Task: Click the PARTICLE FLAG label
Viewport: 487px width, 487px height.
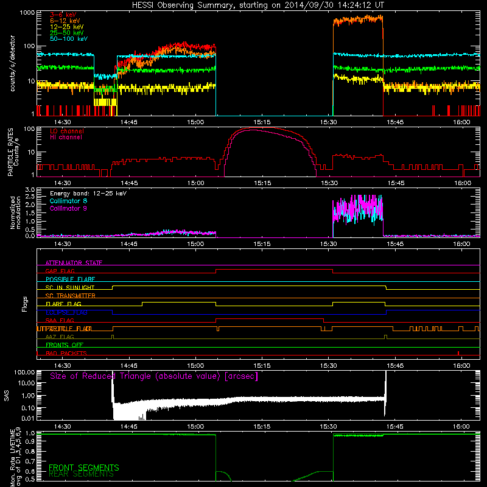Action: pyautogui.click(x=68, y=329)
